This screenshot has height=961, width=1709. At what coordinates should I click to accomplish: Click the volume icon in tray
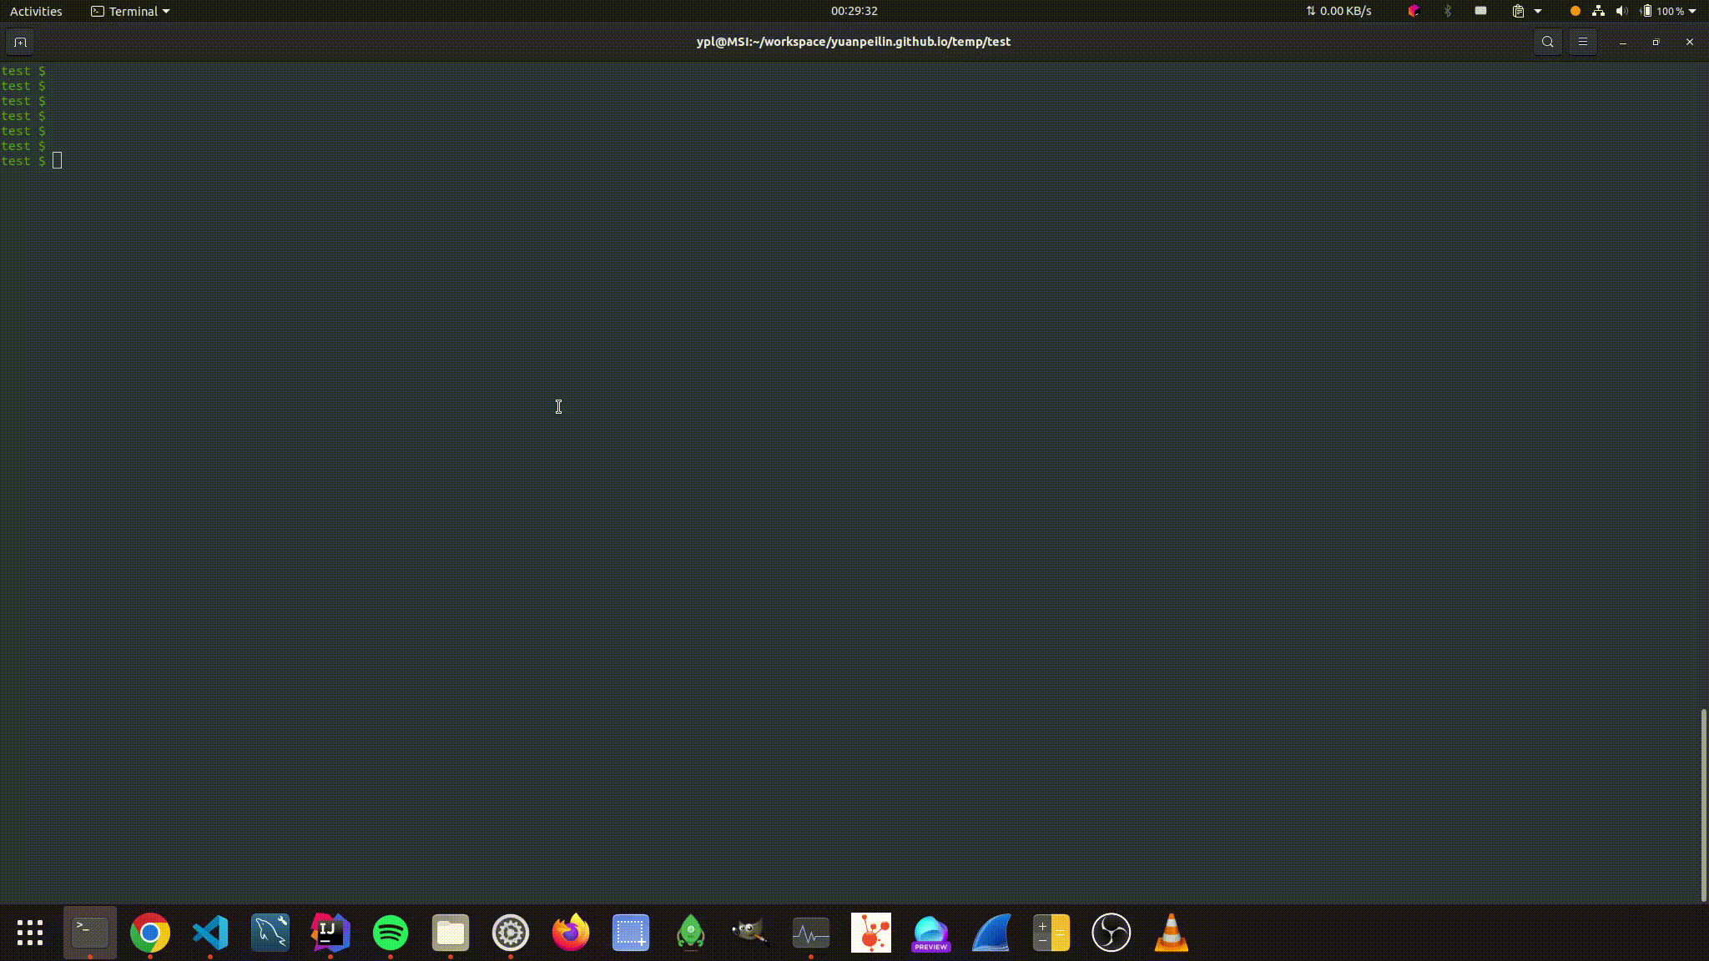[x=1621, y=11]
